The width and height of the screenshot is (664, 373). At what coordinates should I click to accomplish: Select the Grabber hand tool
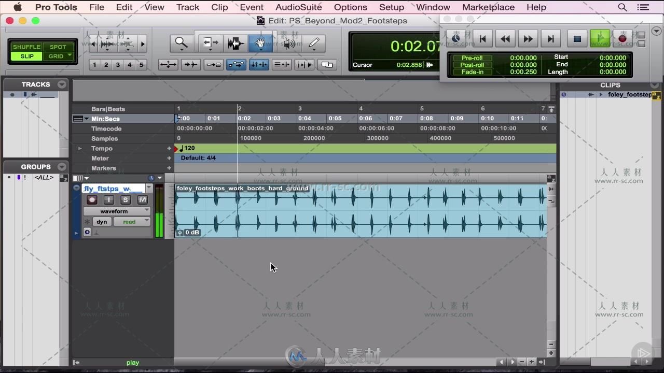260,43
